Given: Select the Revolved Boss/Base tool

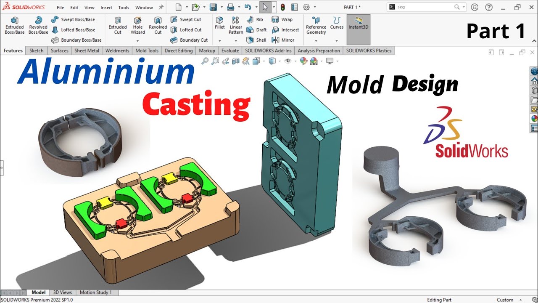Looking at the screenshot, I should 38,26.
